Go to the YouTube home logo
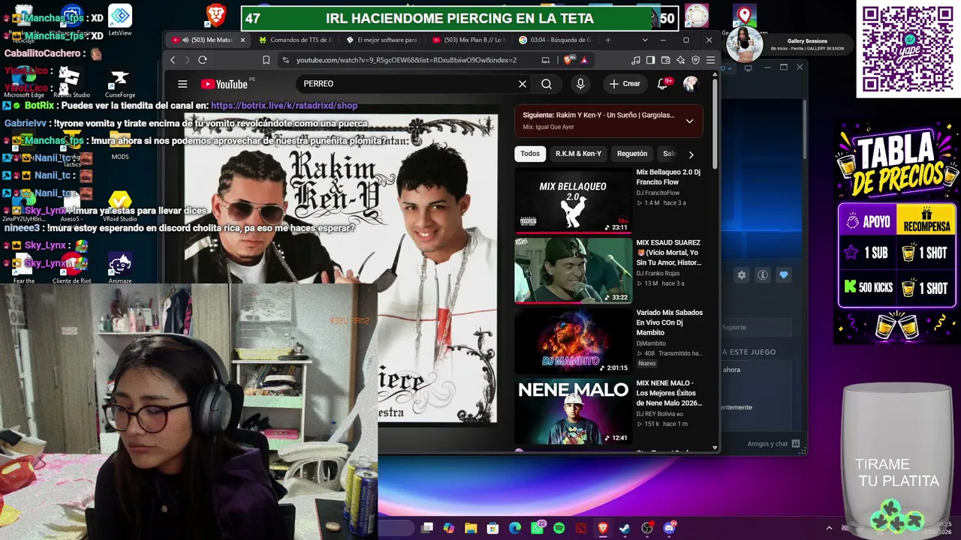This screenshot has width=961, height=540. (224, 84)
